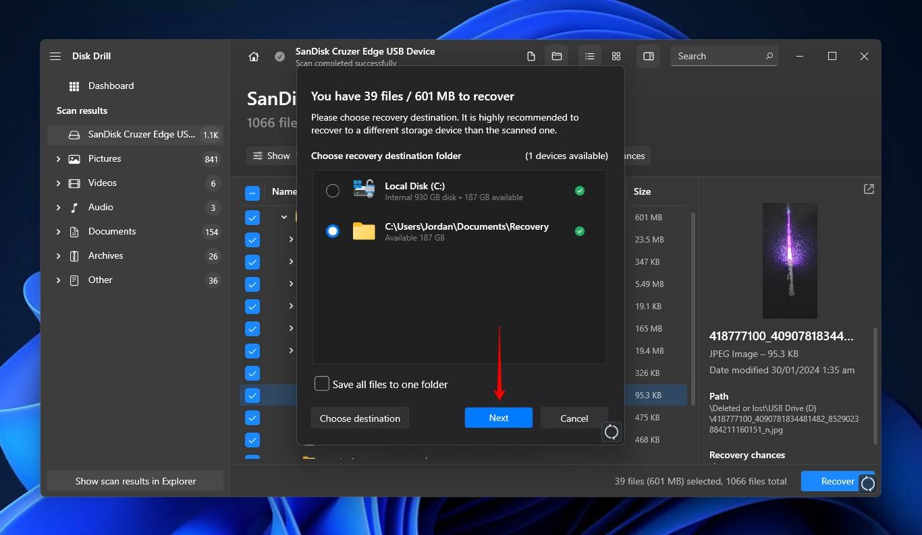Click Next to continue recovery

[499, 418]
